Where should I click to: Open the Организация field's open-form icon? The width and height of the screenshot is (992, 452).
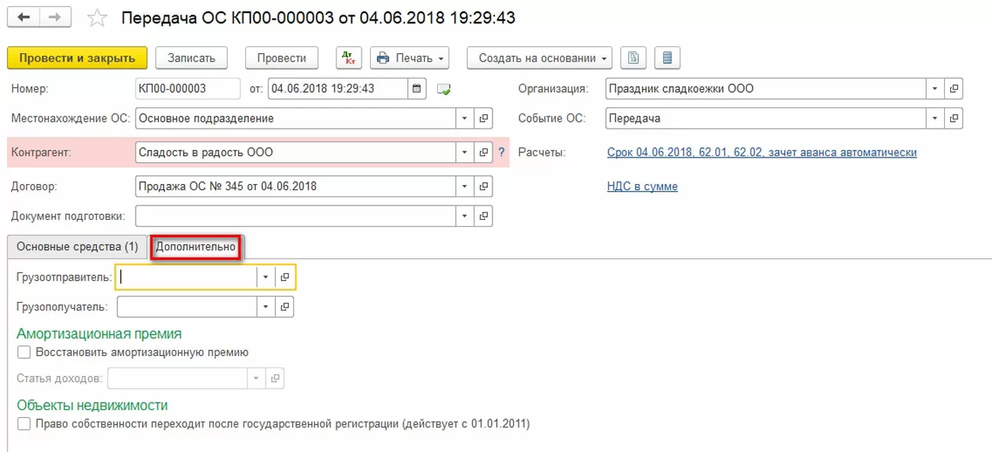(954, 89)
